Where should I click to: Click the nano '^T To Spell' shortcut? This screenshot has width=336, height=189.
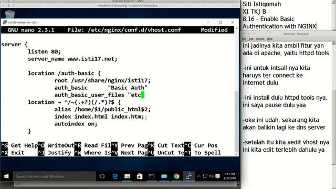[x=203, y=153]
